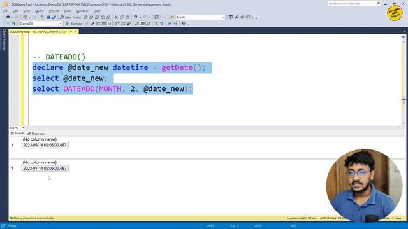Switch output to Results to File
The height and width of the screenshot is (229, 408).
(149, 24)
